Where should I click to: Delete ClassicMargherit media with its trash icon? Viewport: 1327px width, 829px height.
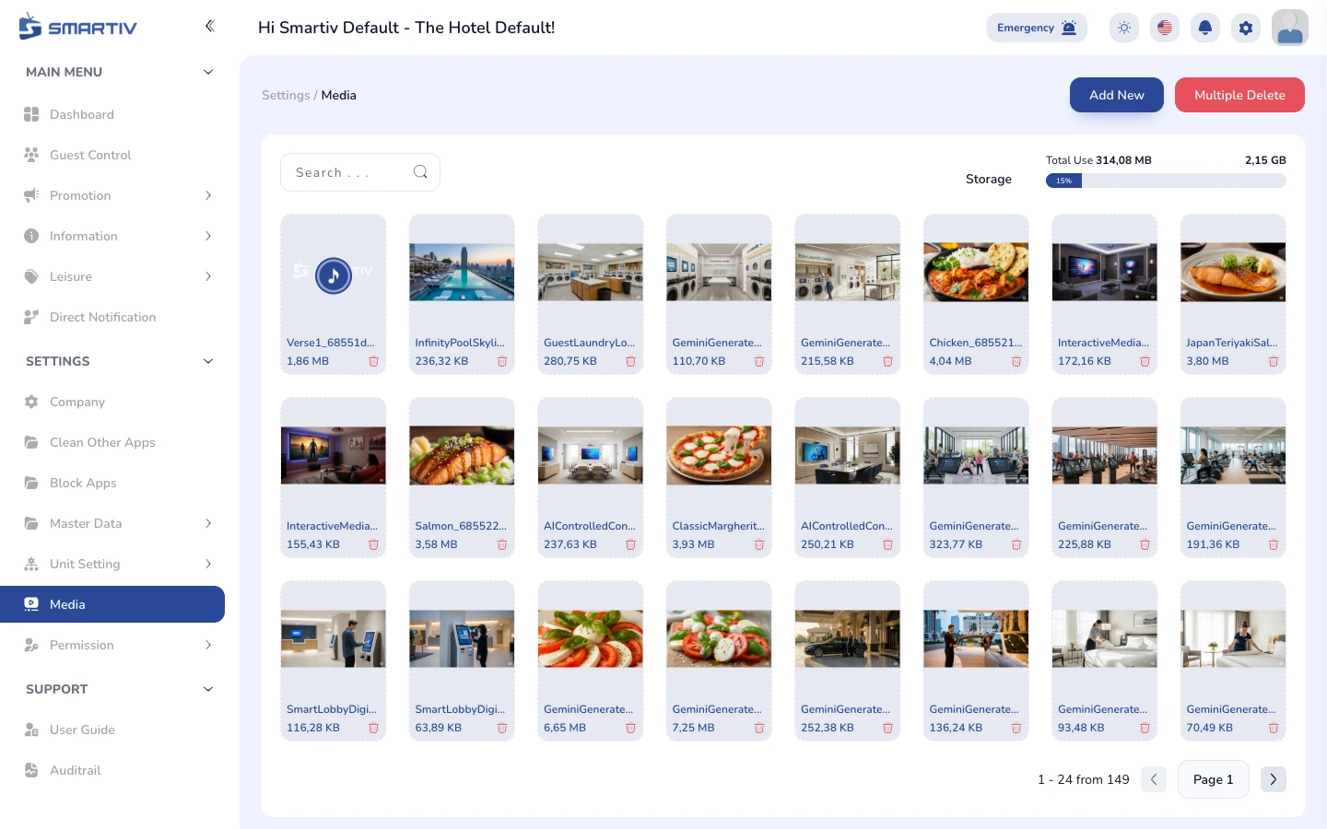pyautogui.click(x=759, y=544)
